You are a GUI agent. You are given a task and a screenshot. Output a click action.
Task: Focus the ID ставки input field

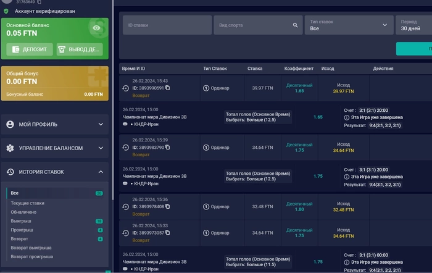pyautogui.click(x=167, y=25)
